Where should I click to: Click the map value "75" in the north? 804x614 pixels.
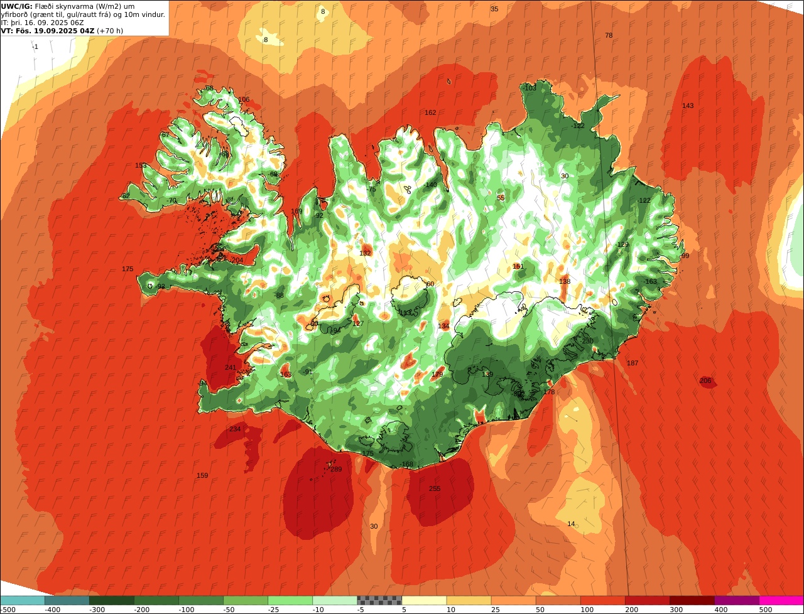tap(372, 189)
